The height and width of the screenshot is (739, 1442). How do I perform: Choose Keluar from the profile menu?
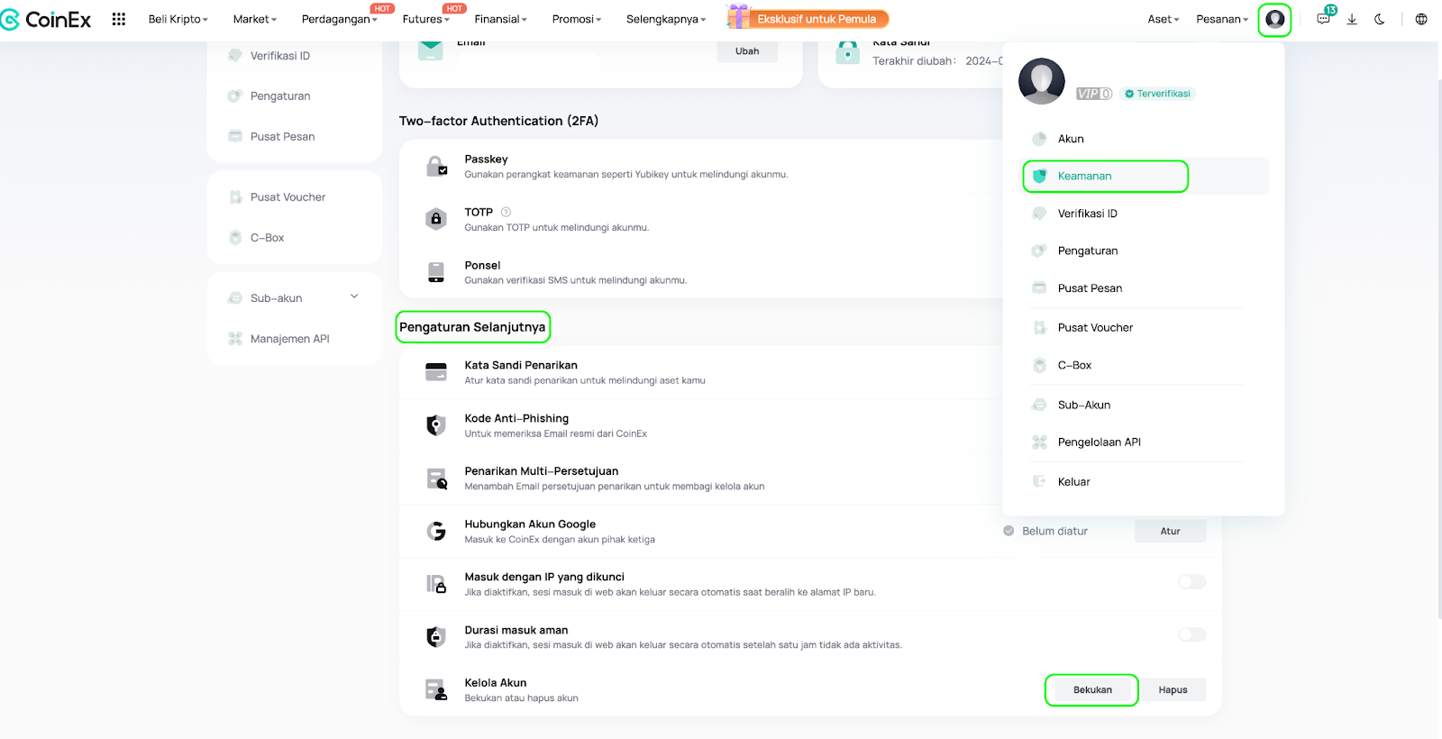coord(1073,482)
